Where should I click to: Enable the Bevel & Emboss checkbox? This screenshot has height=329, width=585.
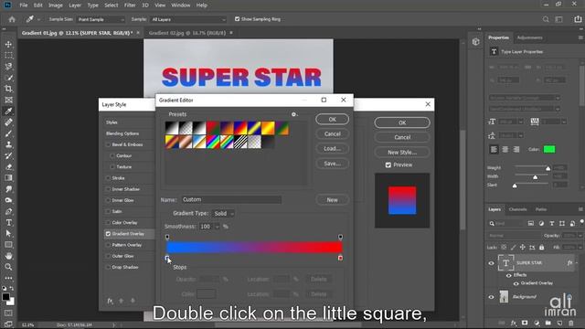[108, 144]
